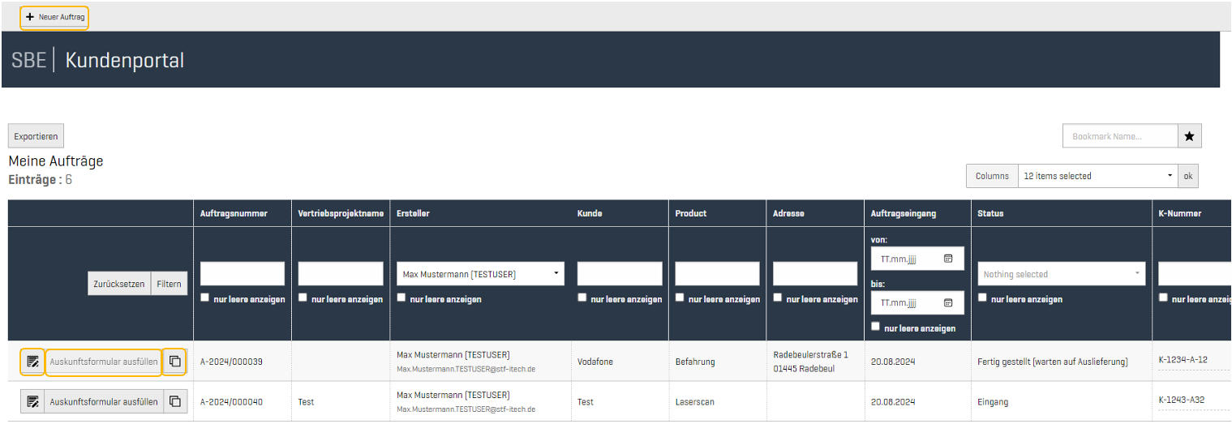Check 'nur leere anzeigen' under Kunde

(x=583, y=298)
